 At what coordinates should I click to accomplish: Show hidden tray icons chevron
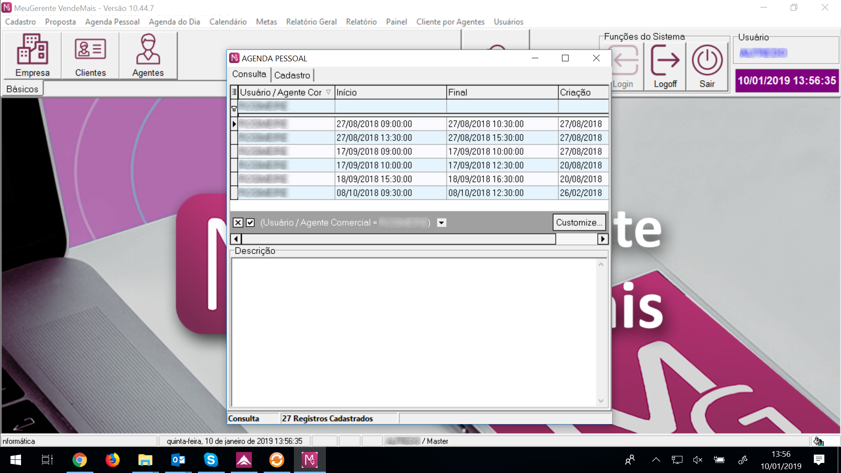656,460
